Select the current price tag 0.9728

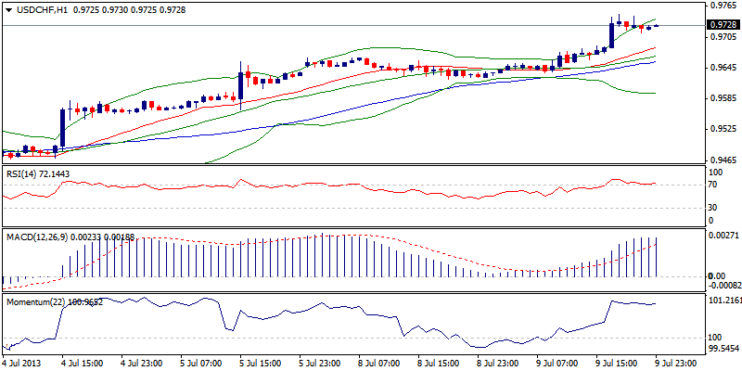722,25
